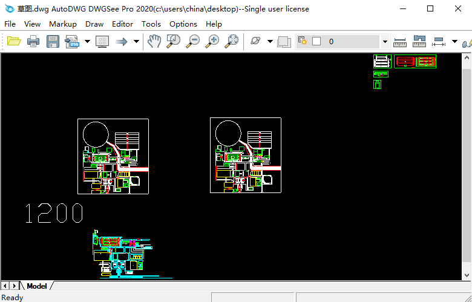Click the measure area ruler icon
This screenshot has width=472, height=302.
419,42
